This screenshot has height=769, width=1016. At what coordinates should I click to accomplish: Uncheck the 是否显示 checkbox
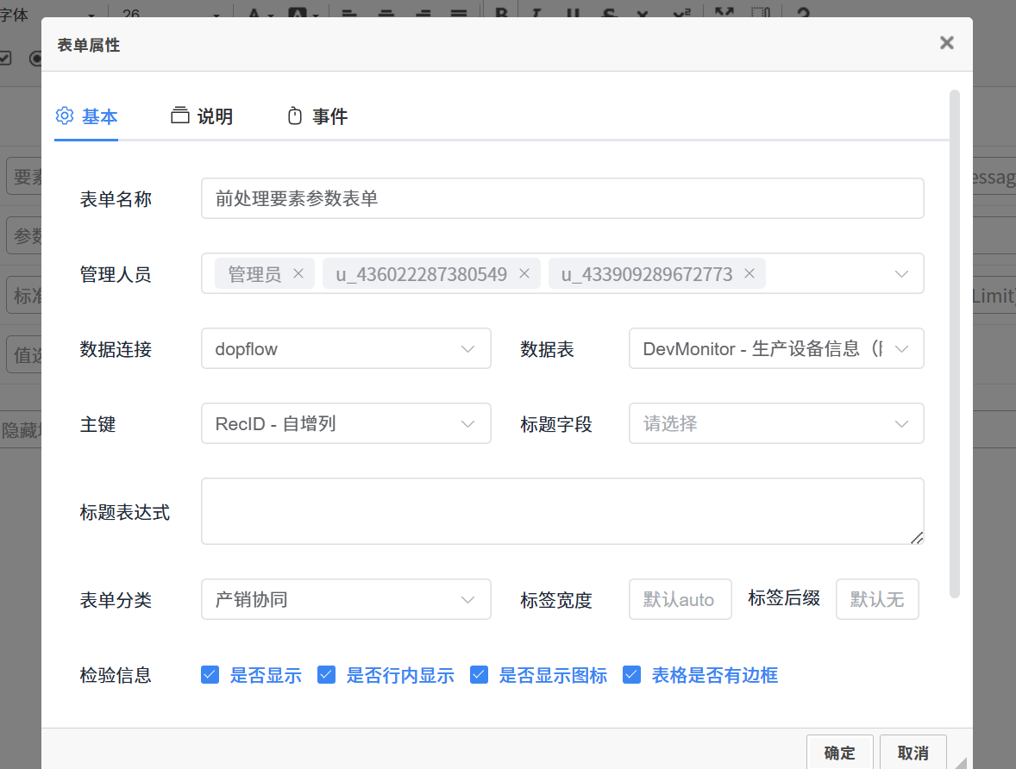210,674
